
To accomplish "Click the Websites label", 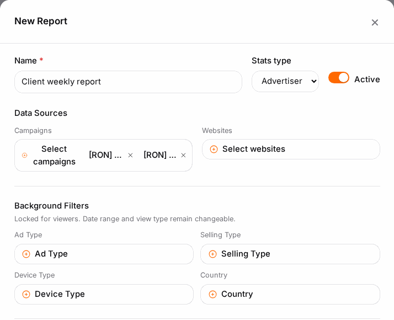I will [217, 131].
